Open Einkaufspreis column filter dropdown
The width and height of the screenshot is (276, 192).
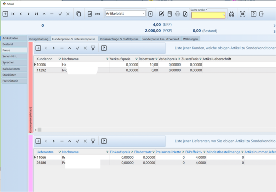click(x=132, y=152)
